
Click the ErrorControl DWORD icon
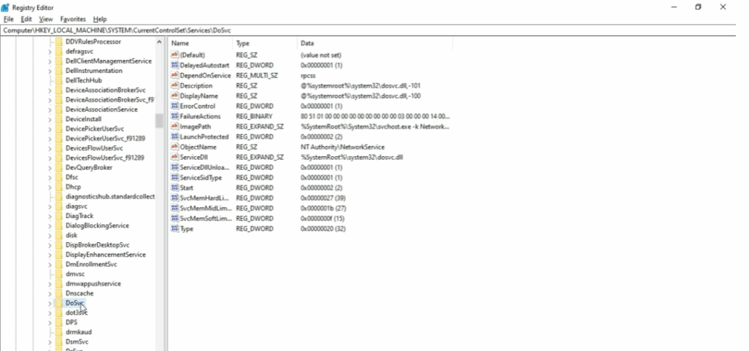point(174,106)
